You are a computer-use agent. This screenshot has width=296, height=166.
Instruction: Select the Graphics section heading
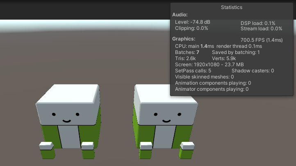(x=184, y=39)
